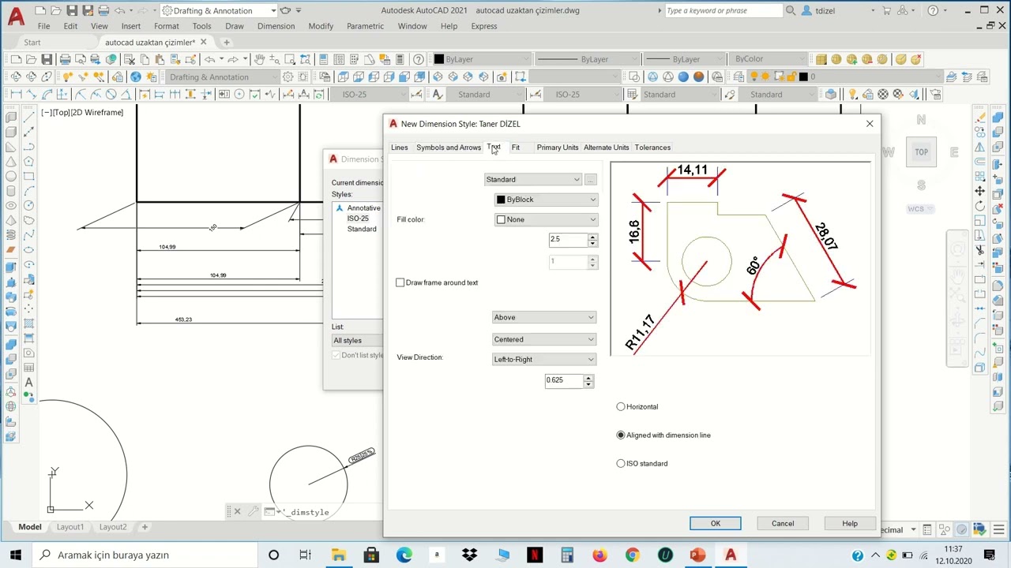
Task: Select Aligned with dimension line radio button
Action: (x=621, y=435)
